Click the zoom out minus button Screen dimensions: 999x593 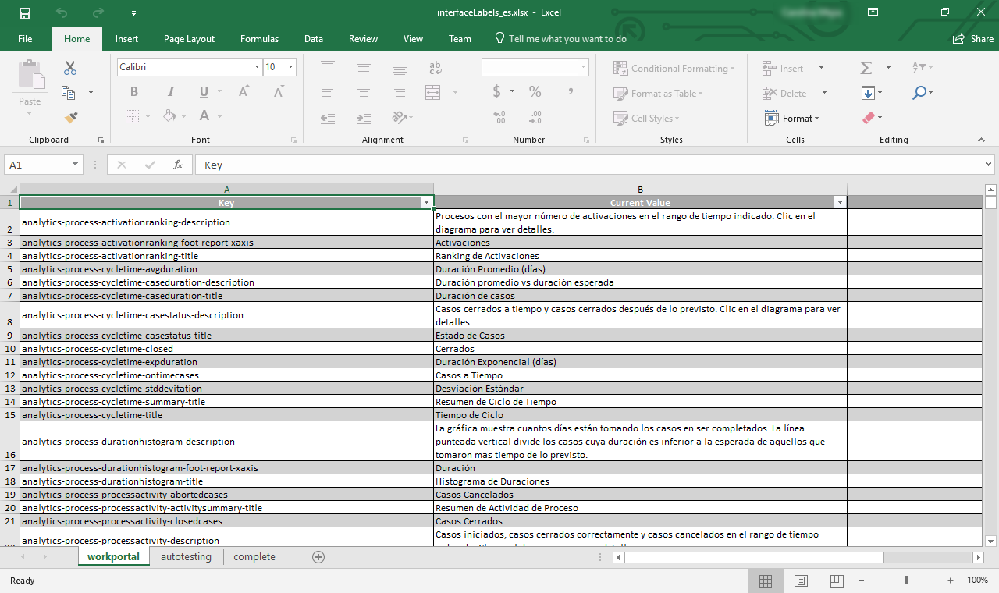pyautogui.click(x=862, y=581)
